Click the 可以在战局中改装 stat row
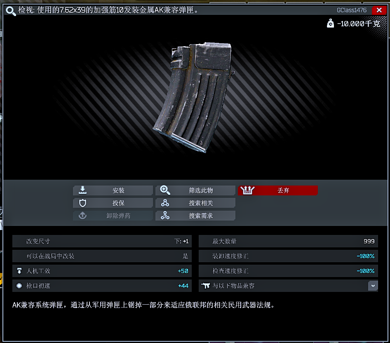 click(x=102, y=256)
